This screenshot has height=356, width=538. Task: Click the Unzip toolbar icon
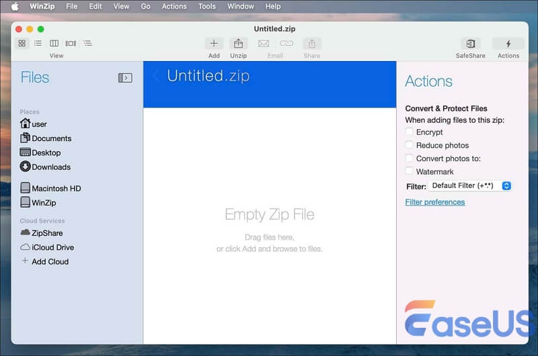[238, 44]
